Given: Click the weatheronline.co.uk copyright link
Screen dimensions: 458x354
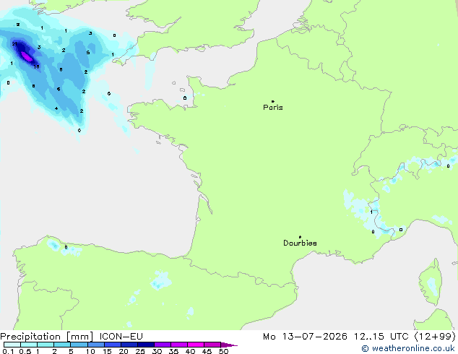Looking at the screenshot, I should pos(407,348).
